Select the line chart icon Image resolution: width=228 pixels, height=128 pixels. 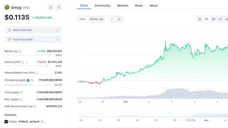(x=112, y=19)
